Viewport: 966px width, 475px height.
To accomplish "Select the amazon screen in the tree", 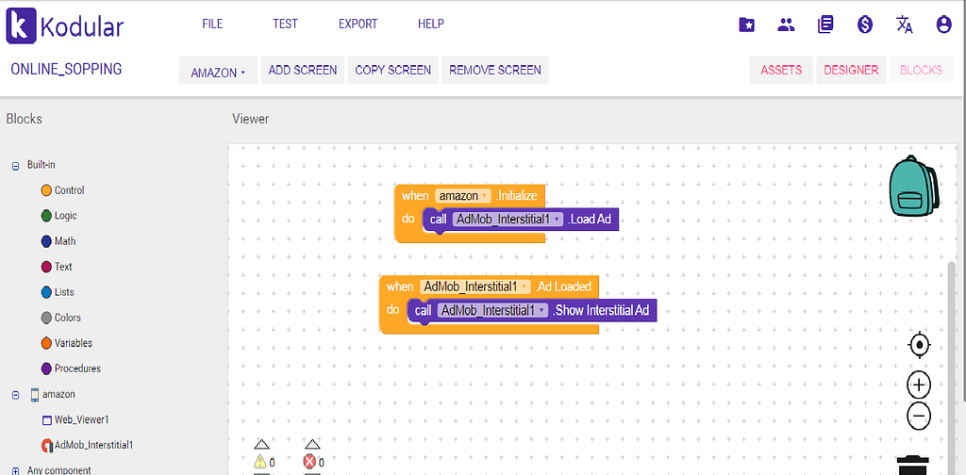I will [58, 394].
